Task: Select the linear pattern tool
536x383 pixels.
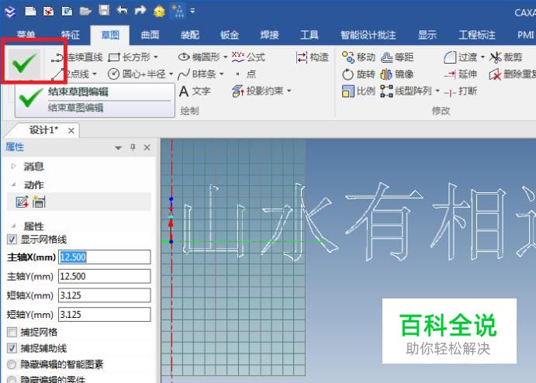Action: (x=406, y=91)
